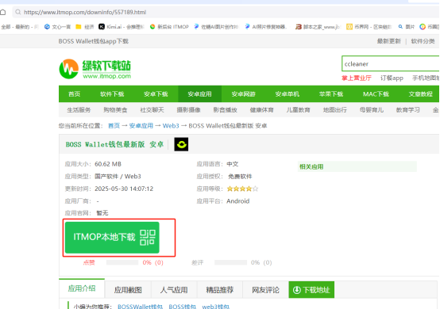The height and width of the screenshot is (309, 440).
Task: Click the 绿软下载站 site logo
Action: [x=95, y=69]
